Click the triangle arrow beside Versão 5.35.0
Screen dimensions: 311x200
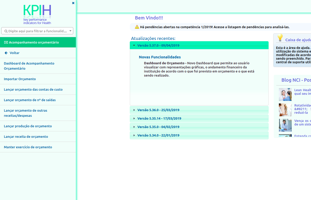(134, 127)
